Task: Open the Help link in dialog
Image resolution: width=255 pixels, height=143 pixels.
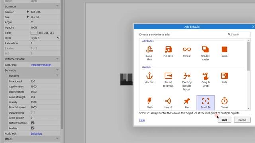Action: 142,120
